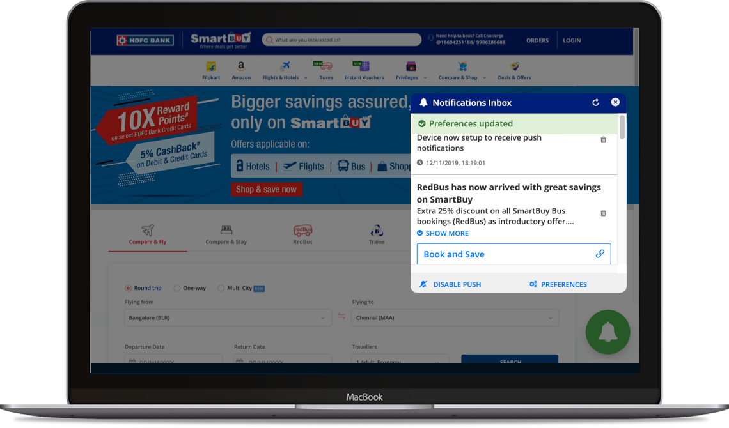Delete the push setup notification
The image size is (729, 428).
pos(603,140)
